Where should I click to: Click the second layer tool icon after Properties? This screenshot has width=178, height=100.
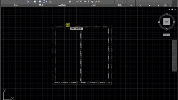[x=88, y=1]
